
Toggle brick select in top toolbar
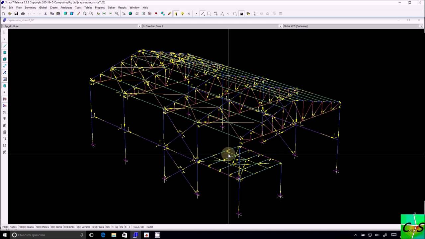click(x=215, y=14)
